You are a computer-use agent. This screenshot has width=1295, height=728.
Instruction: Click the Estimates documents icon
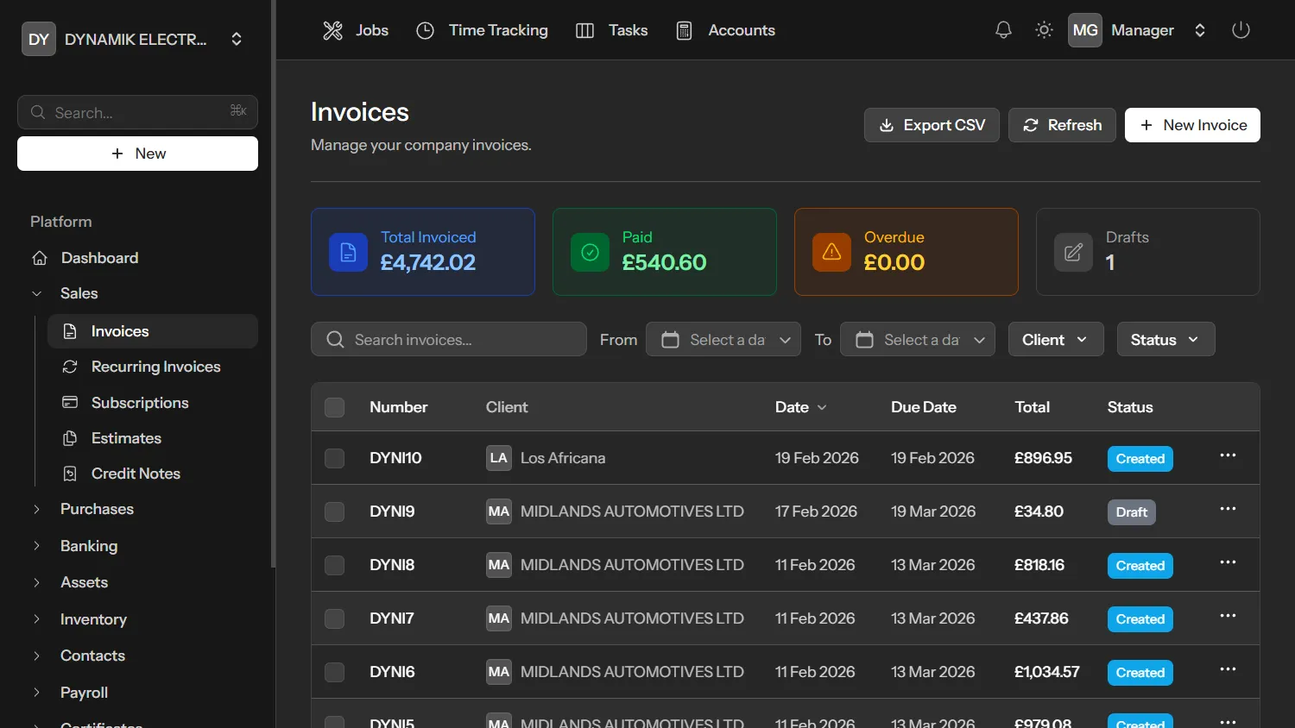pyautogui.click(x=70, y=438)
